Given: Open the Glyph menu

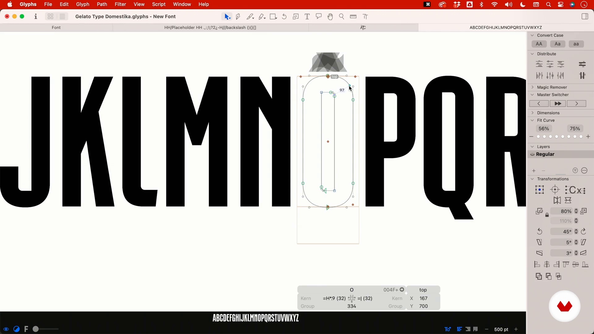Looking at the screenshot, I should pyautogui.click(x=83, y=4).
